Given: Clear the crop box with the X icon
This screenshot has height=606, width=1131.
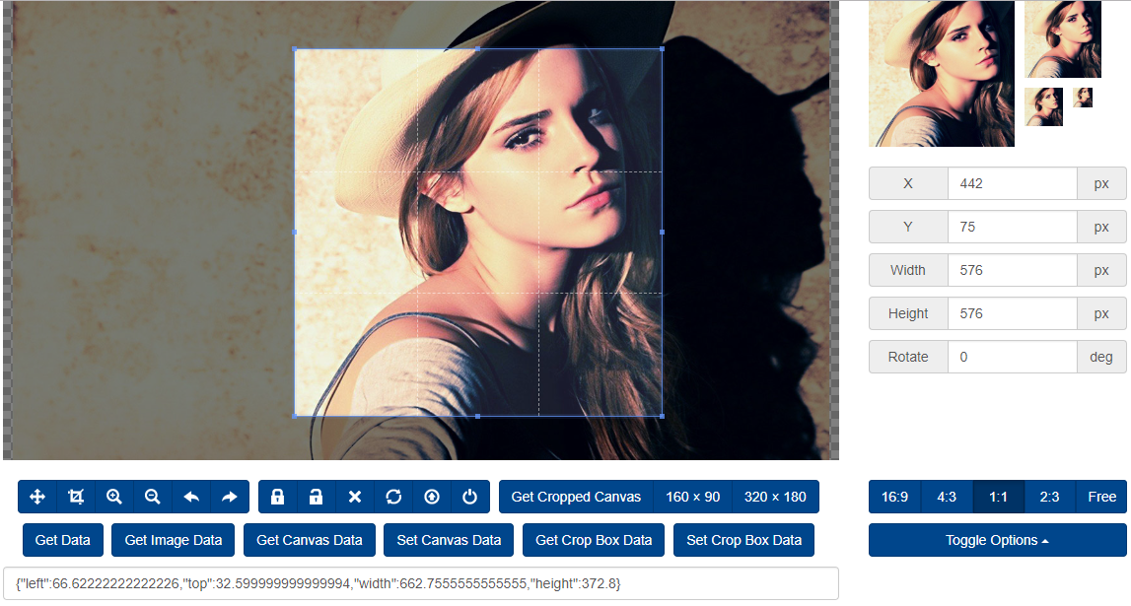Looking at the screenshot, I should pos(355,497).
